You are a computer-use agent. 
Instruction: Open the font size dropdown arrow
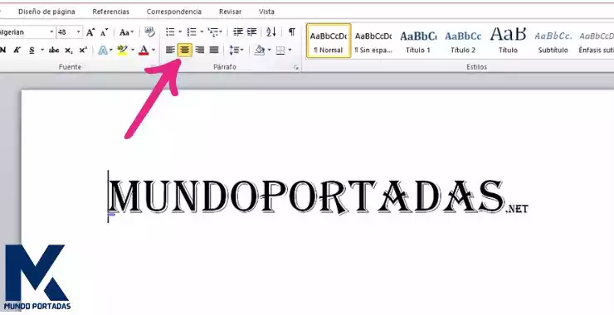(x=78, y=32)
